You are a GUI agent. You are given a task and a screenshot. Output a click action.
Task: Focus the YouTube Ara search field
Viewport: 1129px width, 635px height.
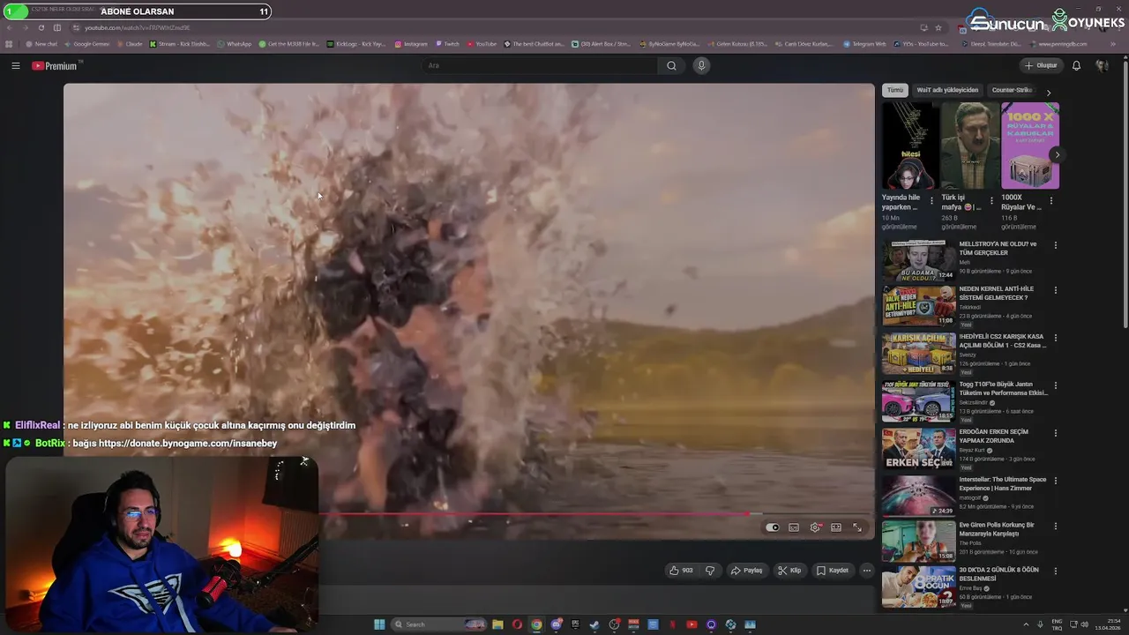[x=540, y=65]
